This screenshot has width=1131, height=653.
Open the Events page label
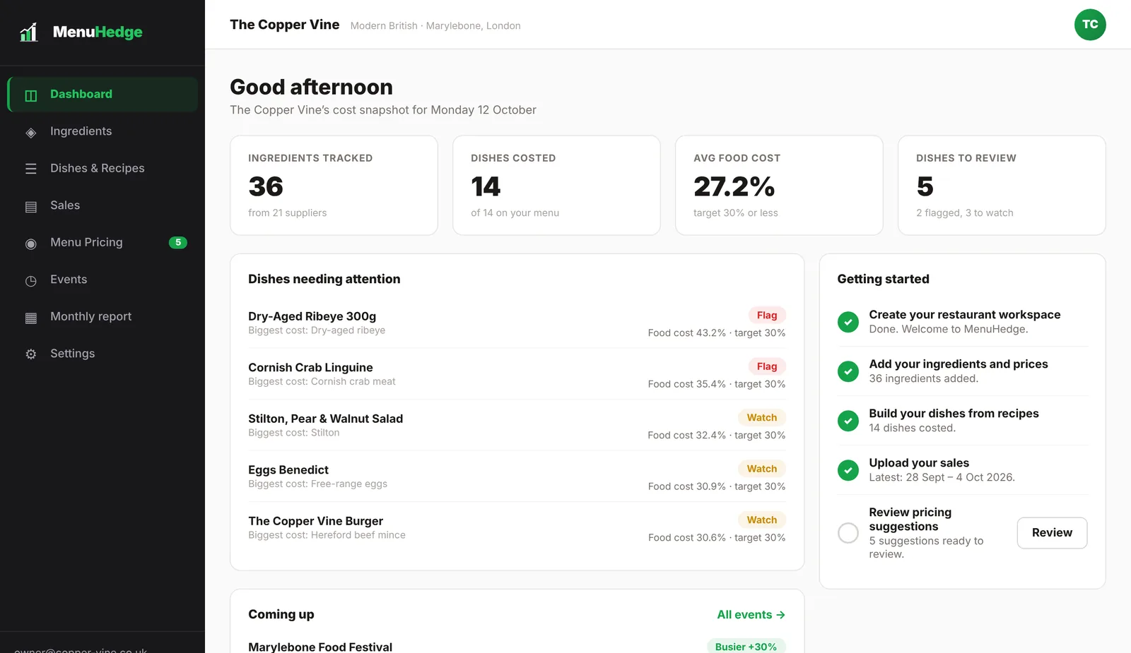(x=69, y=280)
